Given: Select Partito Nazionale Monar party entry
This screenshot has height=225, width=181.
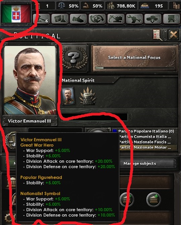Looking at the screenshot, I should pos(145,148).
